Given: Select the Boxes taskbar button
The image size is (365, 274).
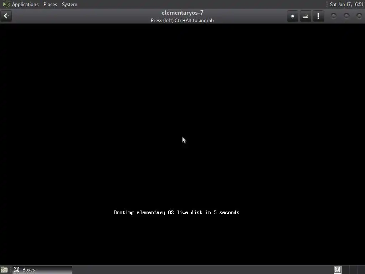Looking at the screenshot, I should pos(42,270).
